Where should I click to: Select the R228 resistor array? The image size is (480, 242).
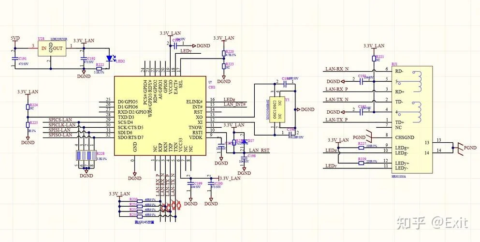click(x=87, y=155)
